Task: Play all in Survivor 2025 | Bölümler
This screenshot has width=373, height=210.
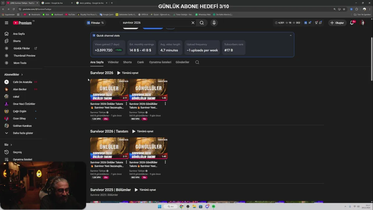Action: coord(145,190)
